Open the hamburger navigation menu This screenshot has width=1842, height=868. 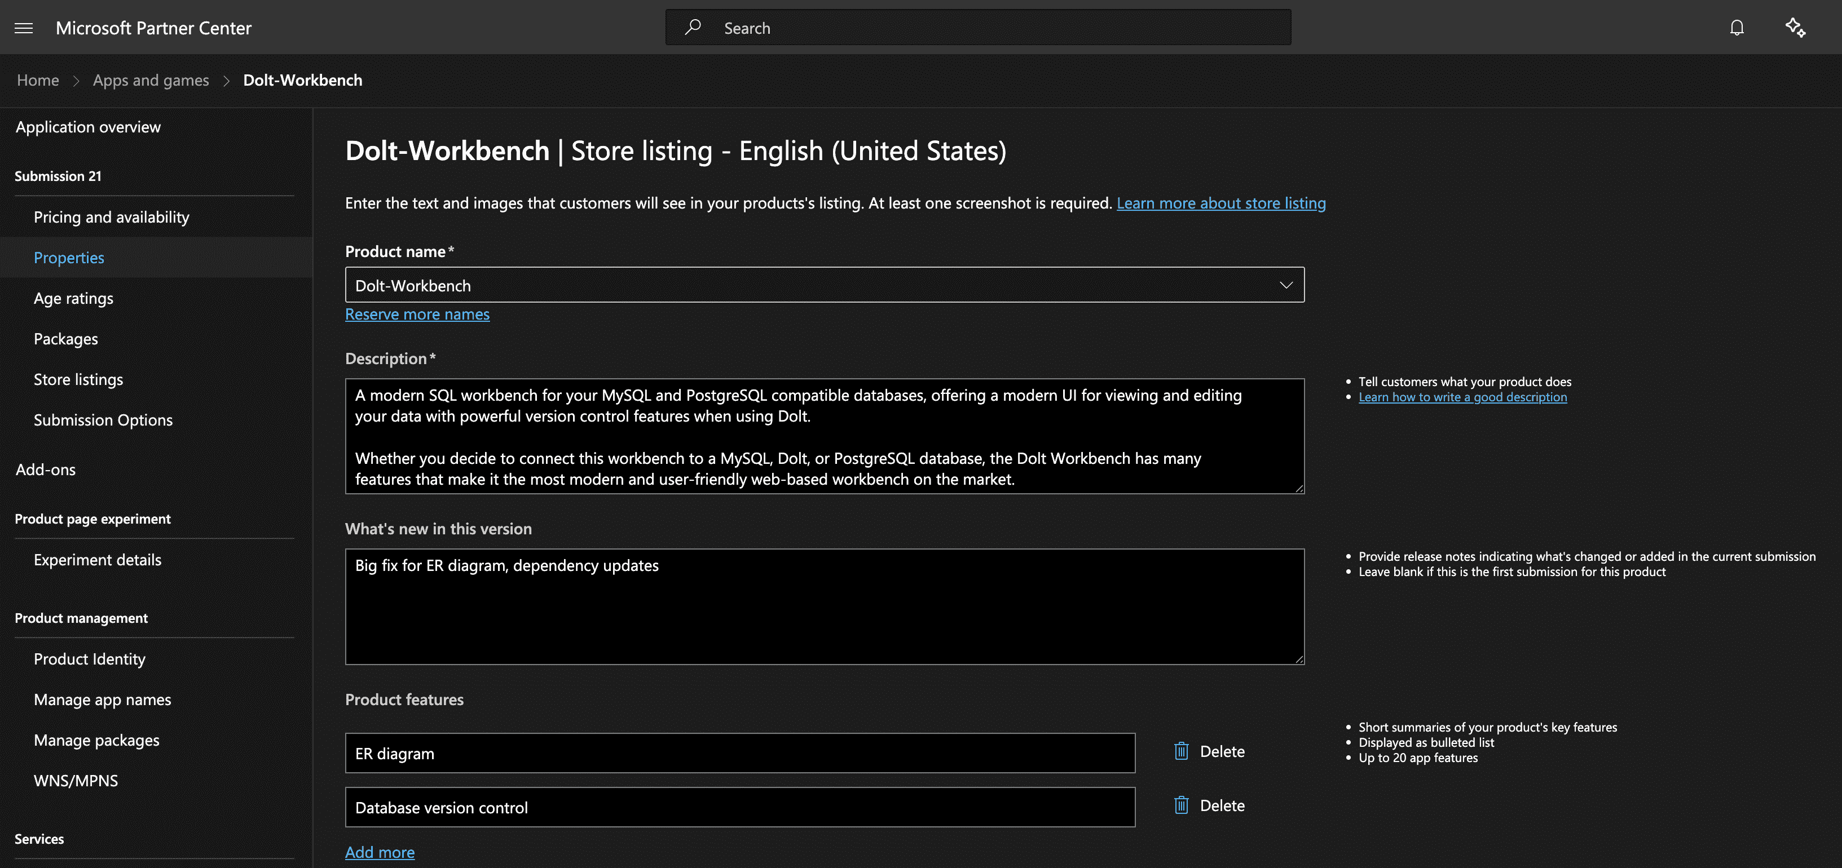pos(24,28)
